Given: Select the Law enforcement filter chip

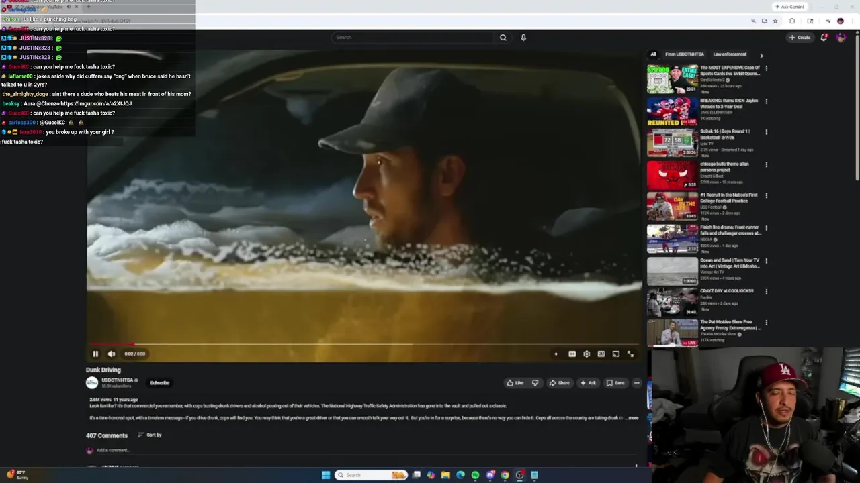Looking at the screenshot, I should click(730, 54).
